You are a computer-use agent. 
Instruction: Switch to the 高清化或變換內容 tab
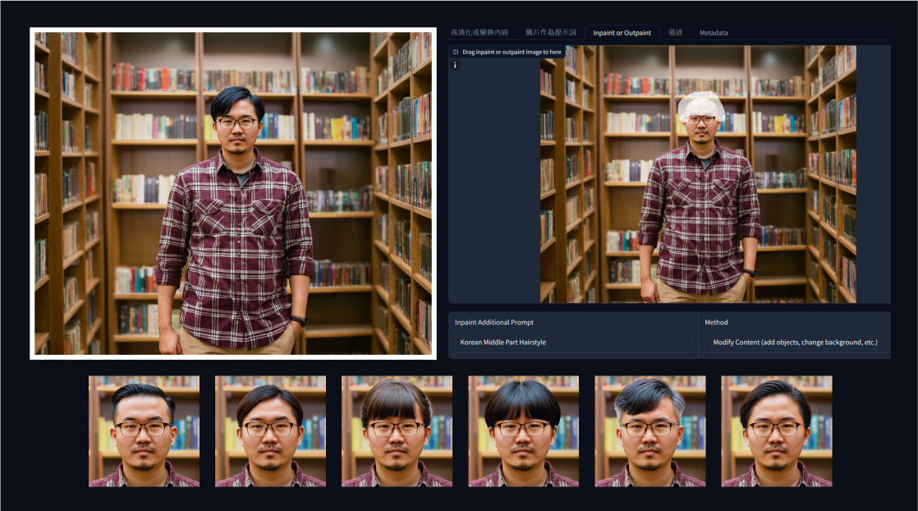480,33
